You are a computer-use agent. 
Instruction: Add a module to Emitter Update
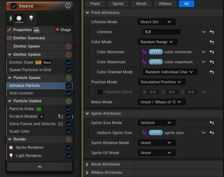pos(69,55)
